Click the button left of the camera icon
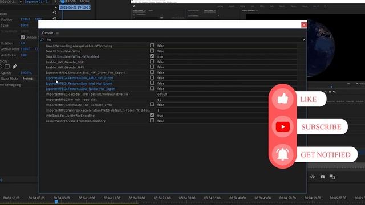Viewport: 365px width, 205px height. click(x=313, y=177)
